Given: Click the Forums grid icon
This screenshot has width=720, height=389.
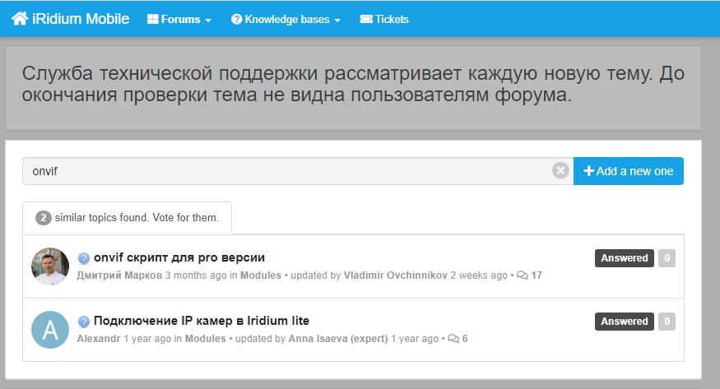Looking at the screenshot, I should [152, 19].
